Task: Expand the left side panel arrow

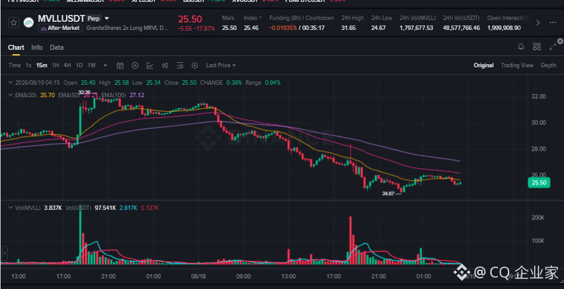Action: tap(5, 253)
